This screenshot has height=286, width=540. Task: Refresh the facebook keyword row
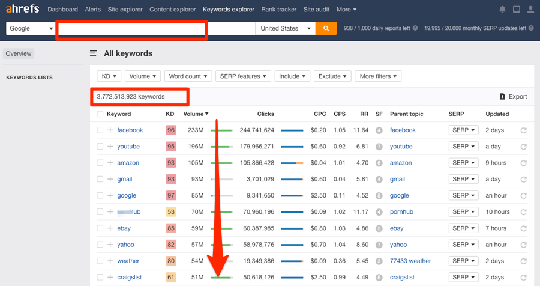point(523,130)
